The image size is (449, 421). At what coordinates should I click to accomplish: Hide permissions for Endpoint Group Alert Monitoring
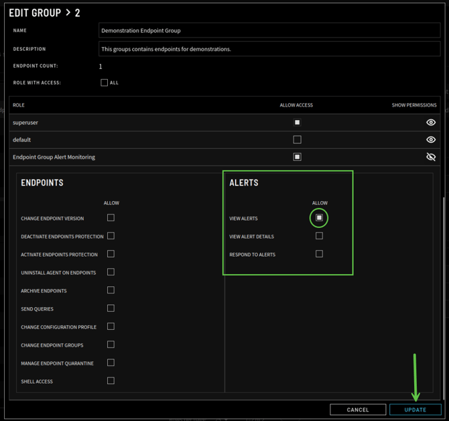coord(431,157)
